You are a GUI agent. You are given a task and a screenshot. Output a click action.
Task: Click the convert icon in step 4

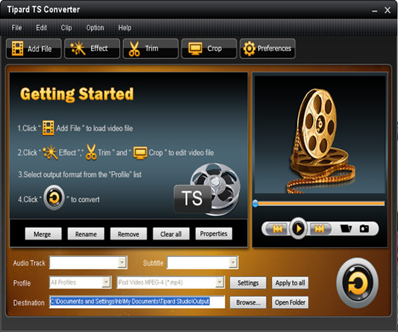[x=54, y=198]
